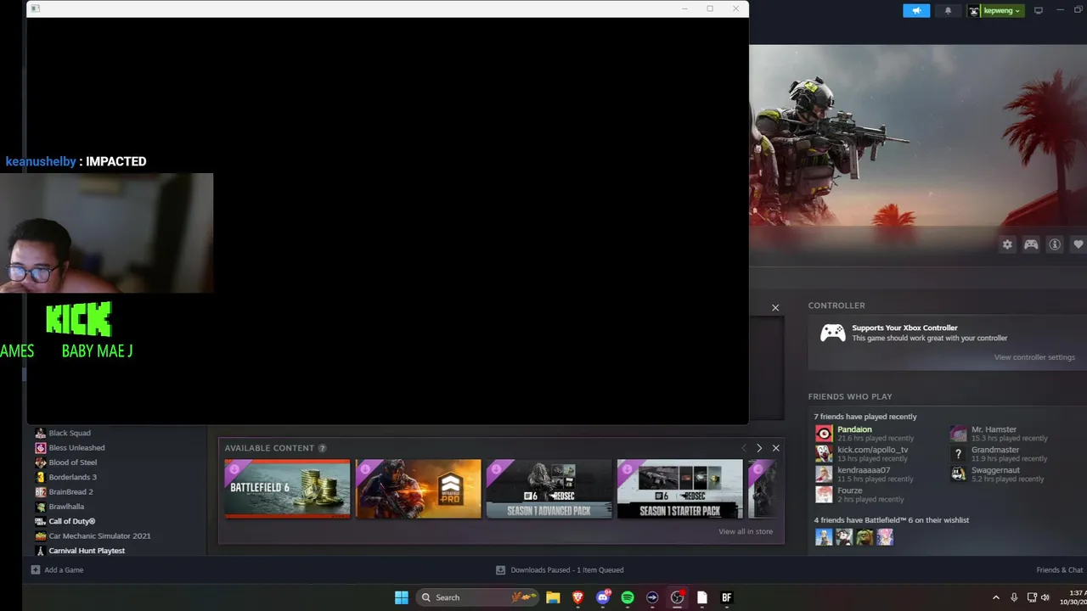Click second wishlist friend avatar
This screenshot has width=1087, height=611.
click(x=844, y=536)
